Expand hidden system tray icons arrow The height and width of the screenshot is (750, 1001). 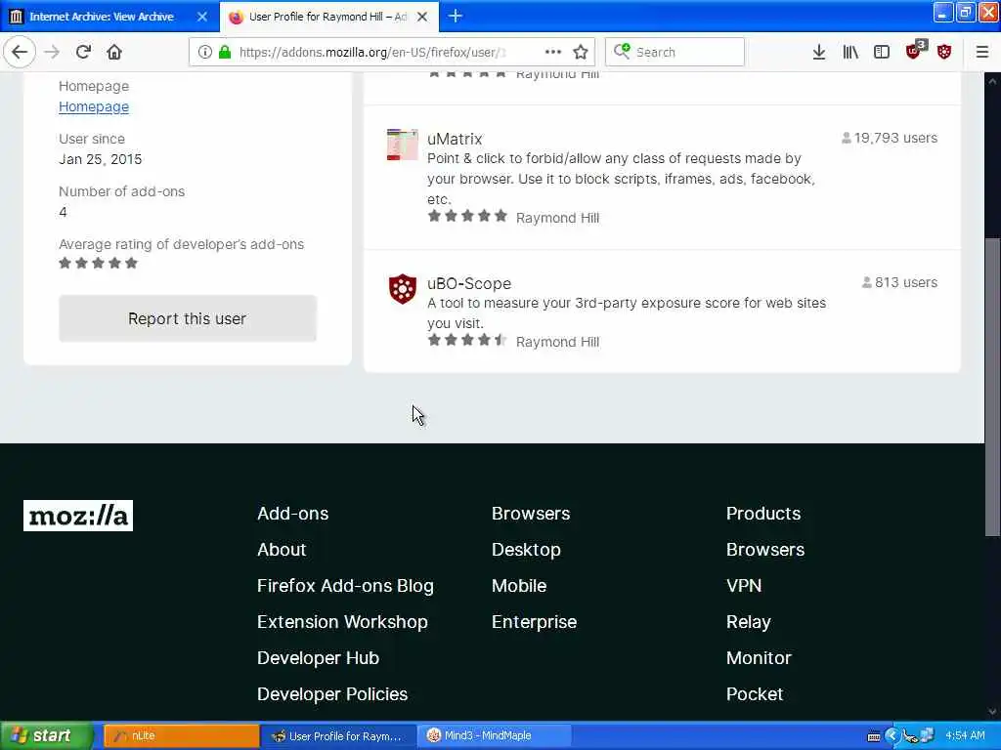[892, 736]
